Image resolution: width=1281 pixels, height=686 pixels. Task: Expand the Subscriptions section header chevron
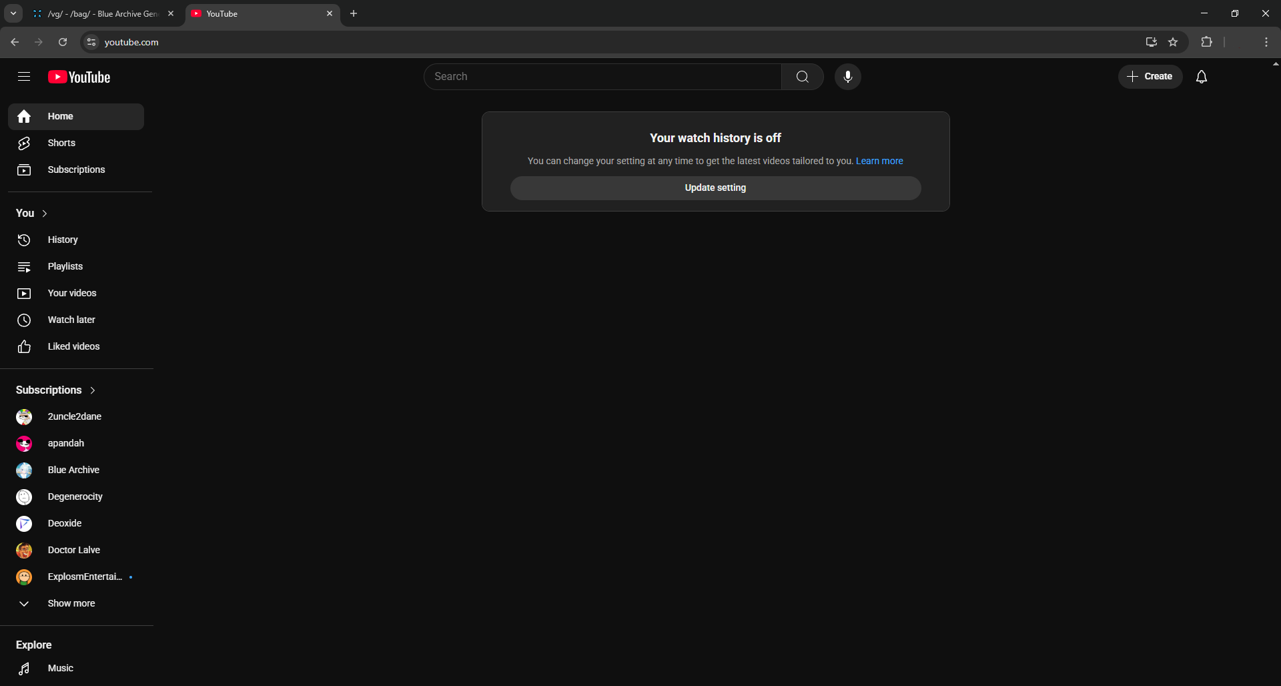(93, 390)
